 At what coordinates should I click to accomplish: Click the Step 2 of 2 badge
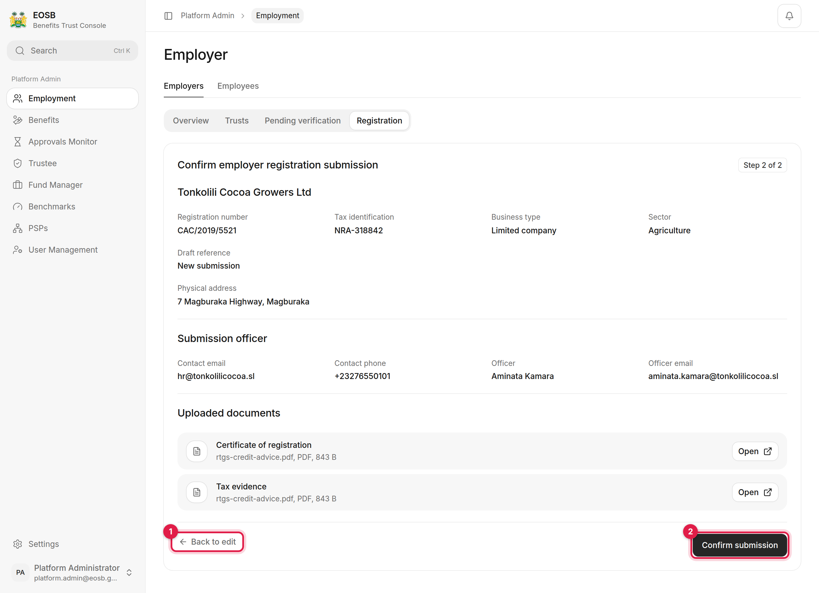click(762, 165)
